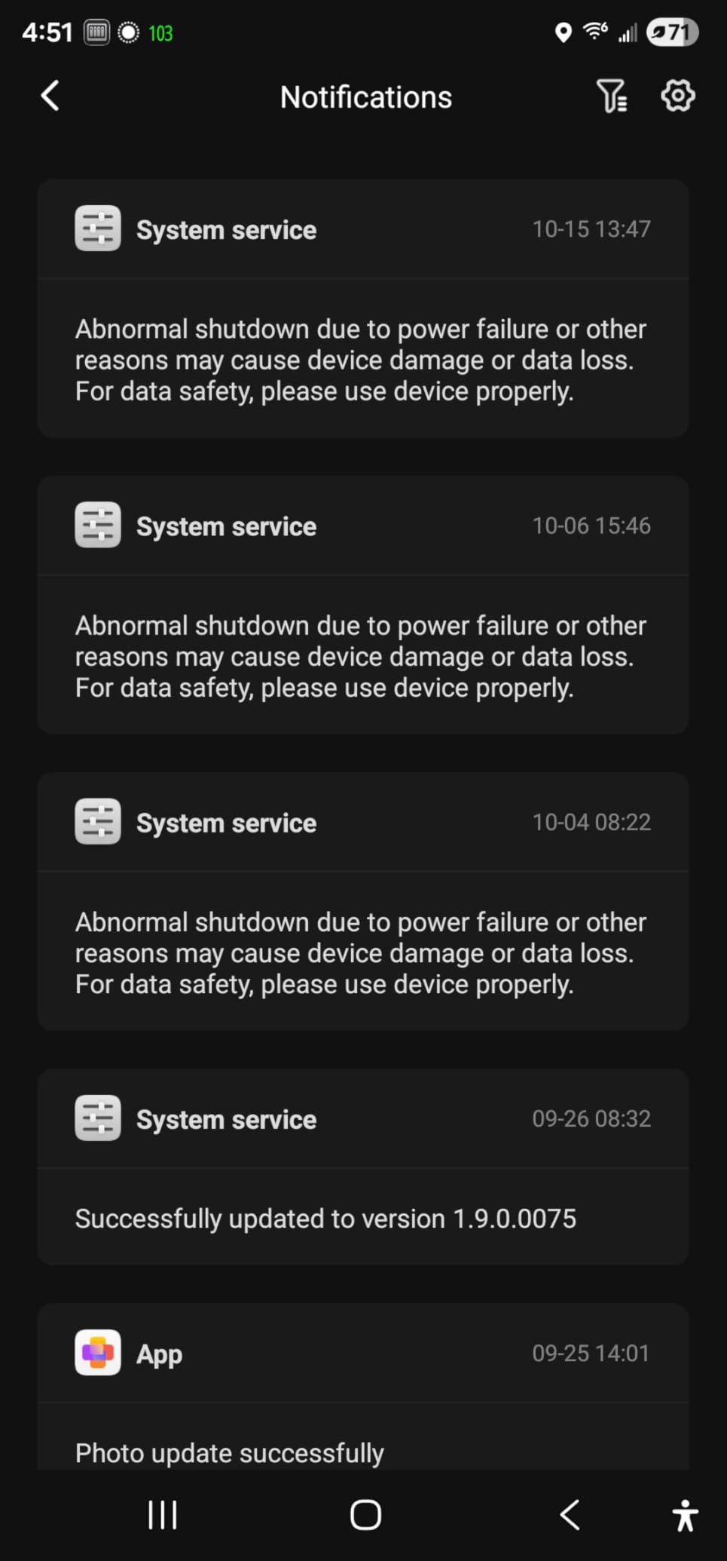Tap System service icon dated 10-04

coord(98,821)
